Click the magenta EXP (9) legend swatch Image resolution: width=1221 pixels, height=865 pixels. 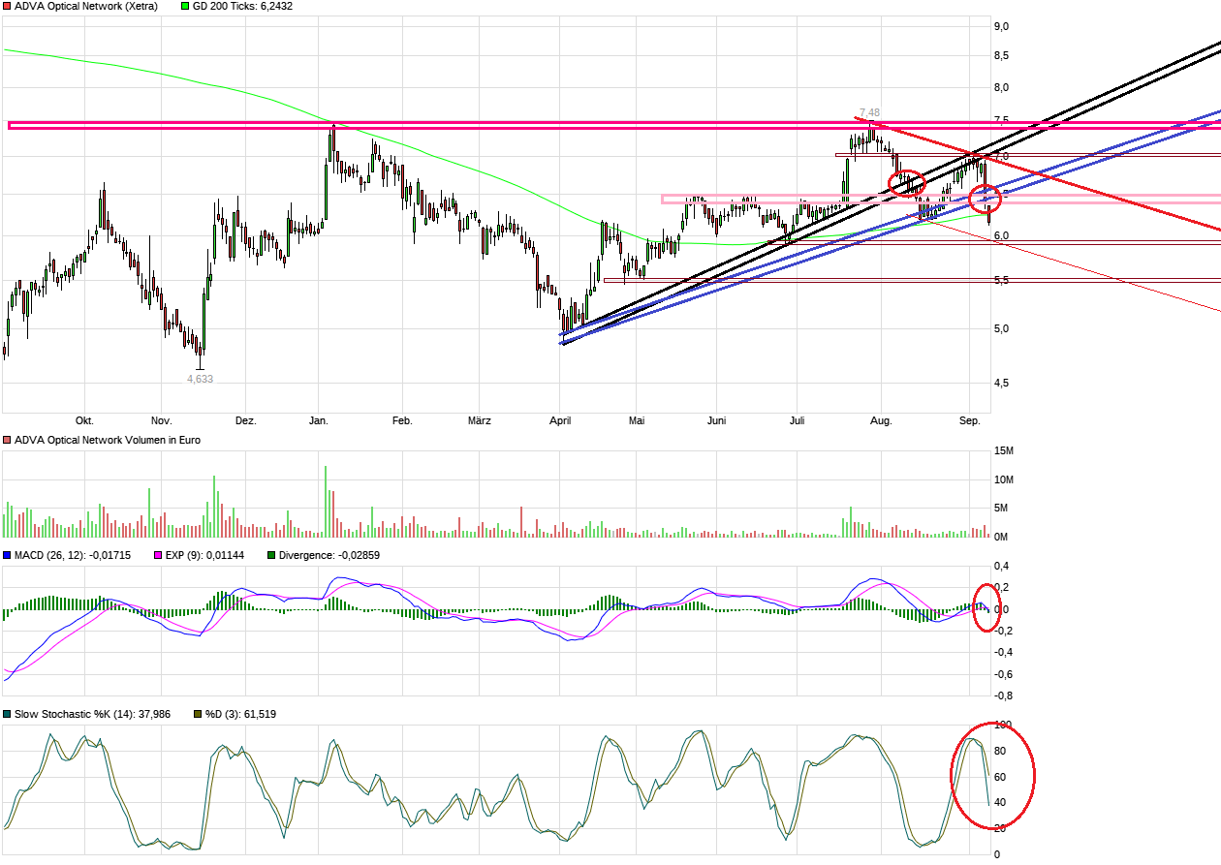[159, 556]
